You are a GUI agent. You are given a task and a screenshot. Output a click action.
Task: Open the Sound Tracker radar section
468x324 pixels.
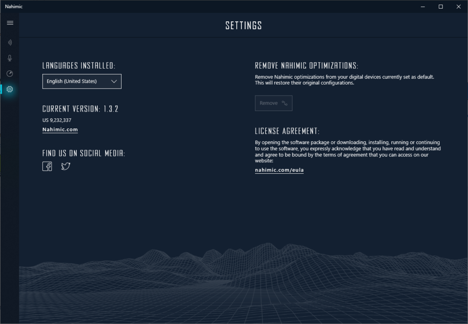pyautogui.click(x=10, y=74)
